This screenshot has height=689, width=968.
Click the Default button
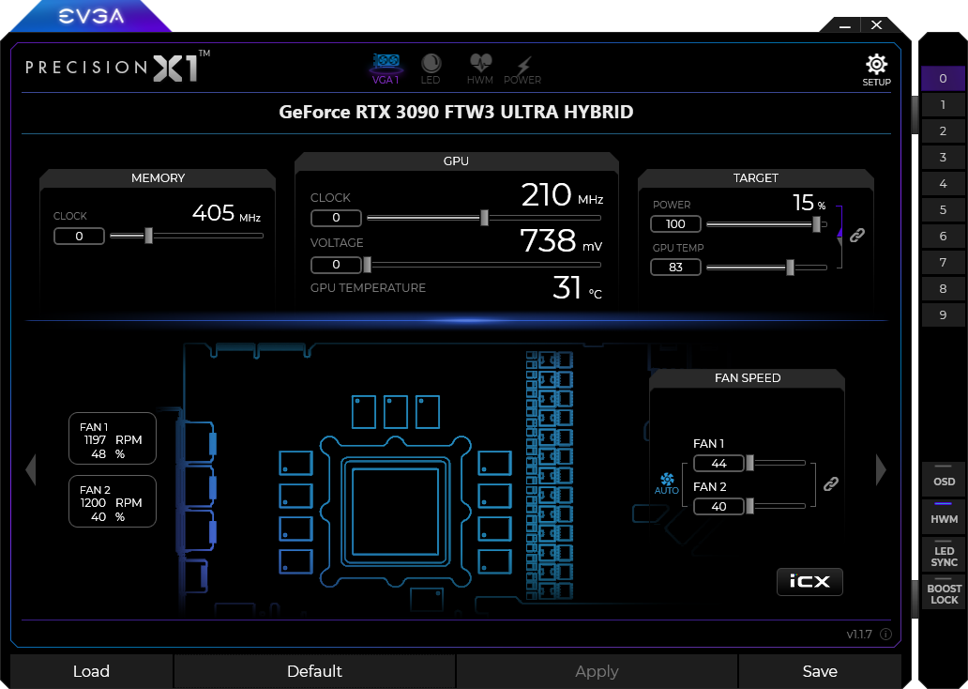click(314, 671)
